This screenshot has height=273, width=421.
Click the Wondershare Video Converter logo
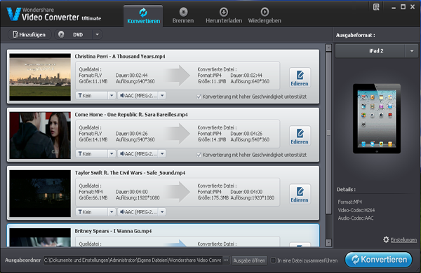54,14
